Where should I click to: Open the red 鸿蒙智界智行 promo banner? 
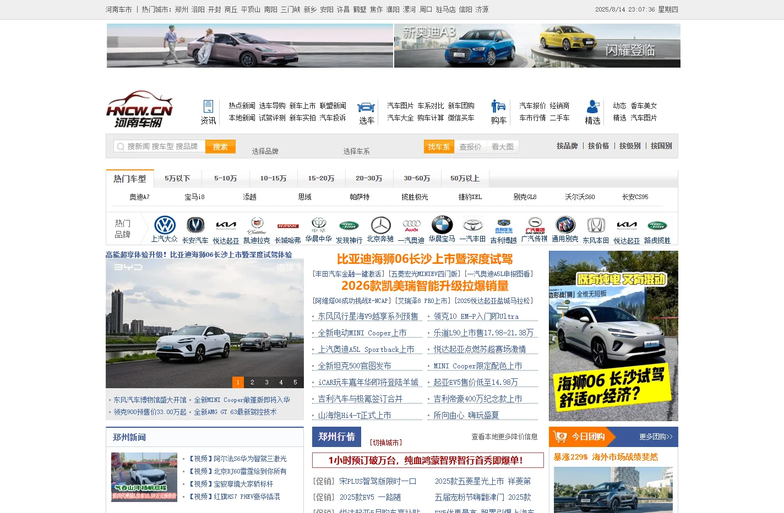tap(428, 460)
